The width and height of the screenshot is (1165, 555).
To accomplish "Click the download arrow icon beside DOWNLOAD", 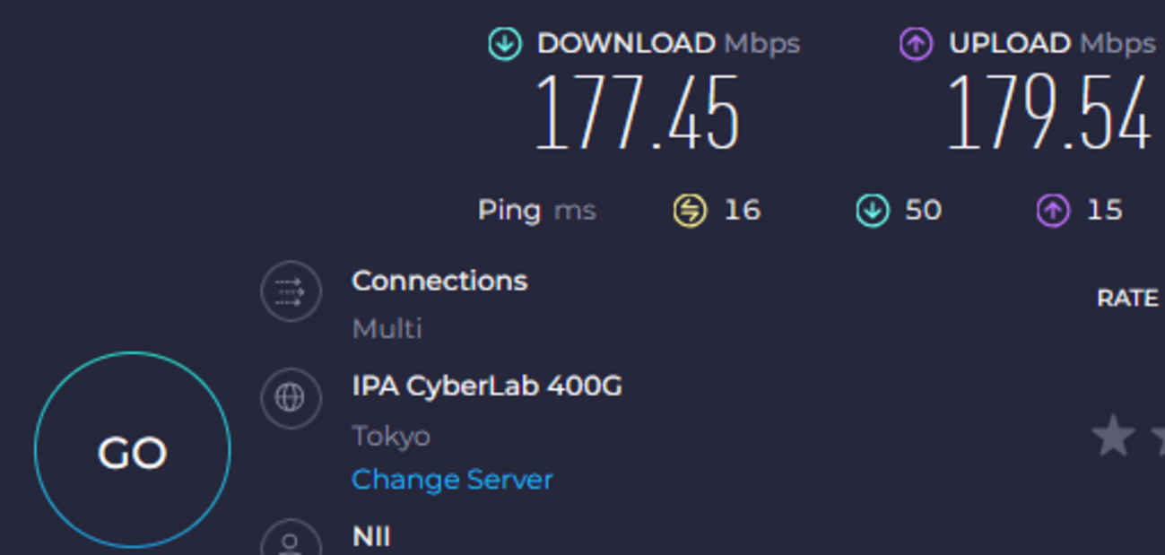I will [505, 44].
